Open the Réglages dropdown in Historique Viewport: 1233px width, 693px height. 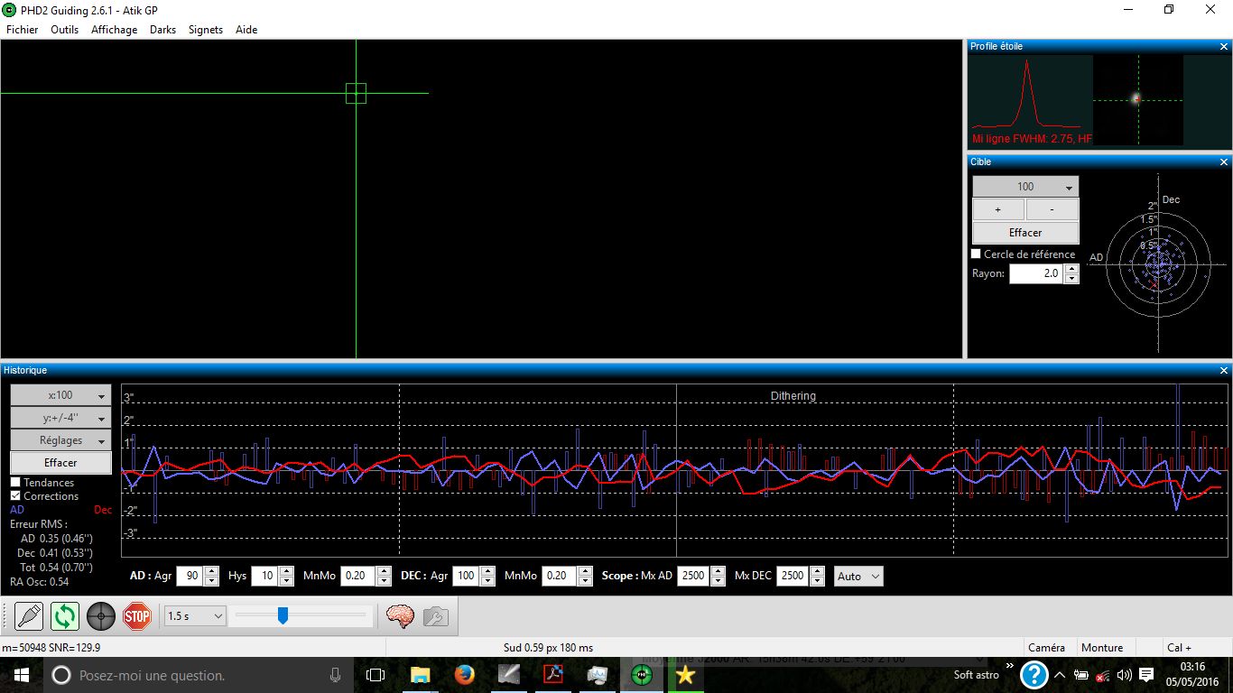click(60, 440)
